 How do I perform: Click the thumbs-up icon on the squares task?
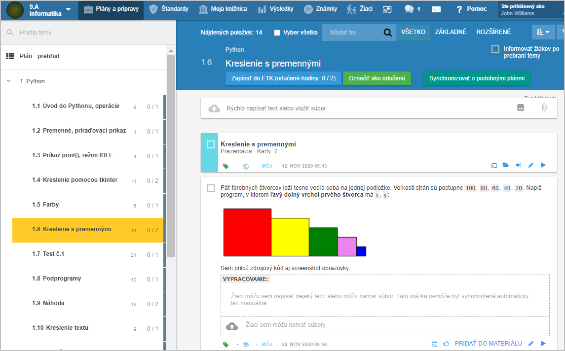(446, 344)
